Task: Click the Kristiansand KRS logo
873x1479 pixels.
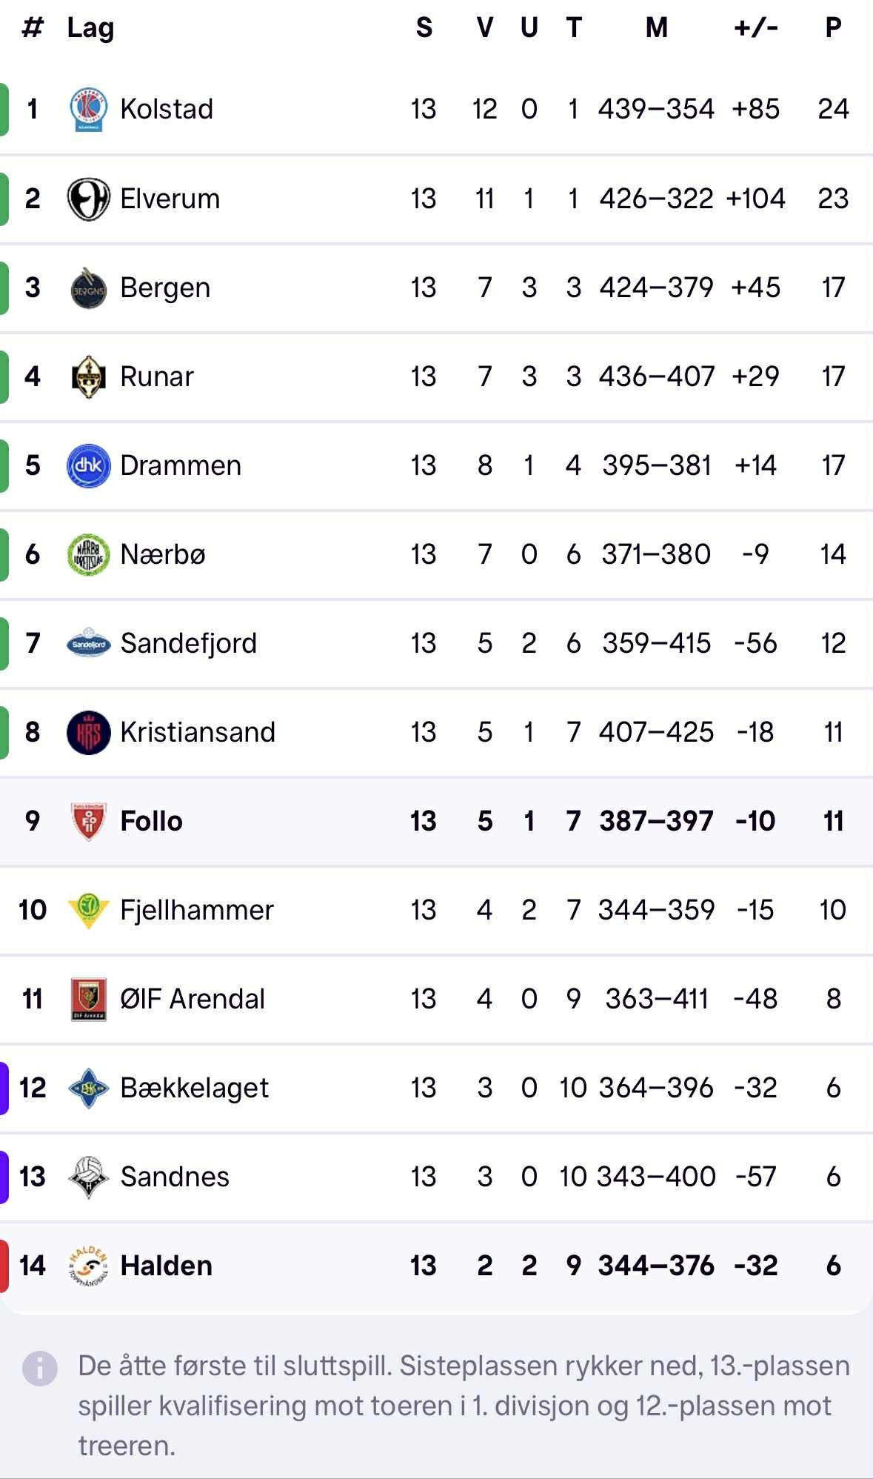Action: (89, 732)
